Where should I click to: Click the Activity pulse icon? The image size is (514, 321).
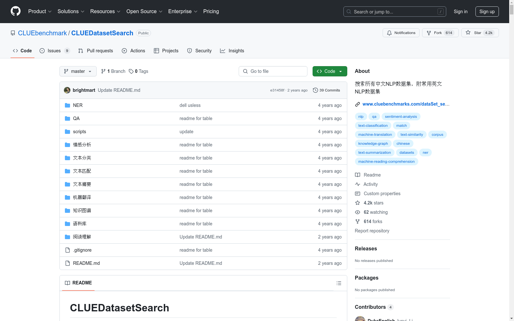[358, 184]
